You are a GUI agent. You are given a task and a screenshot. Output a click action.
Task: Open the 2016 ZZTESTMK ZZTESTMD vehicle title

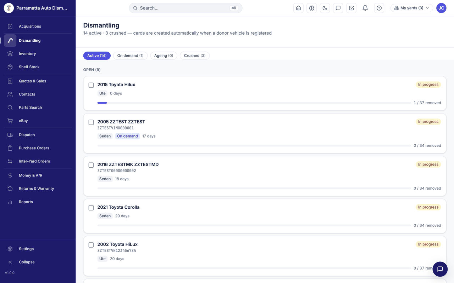coord(128,164)
